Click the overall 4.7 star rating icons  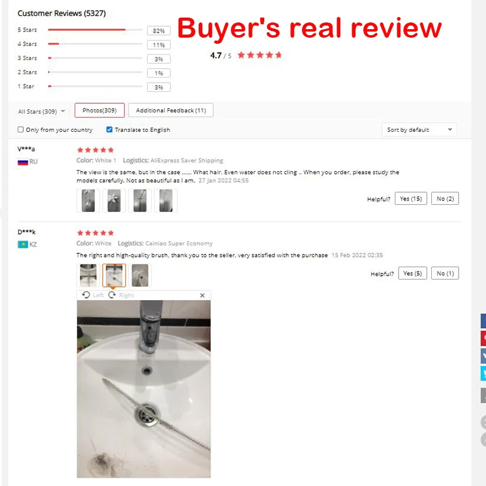(x=260, y=55)
